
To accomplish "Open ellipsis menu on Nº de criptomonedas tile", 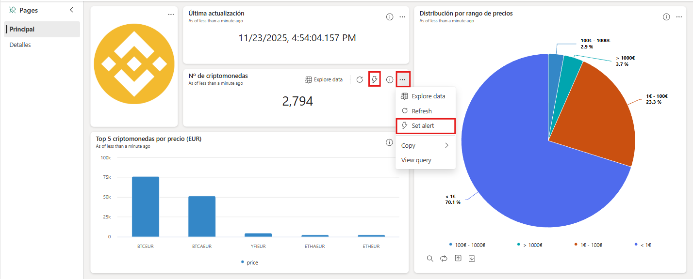I will [x=403, y=79].
